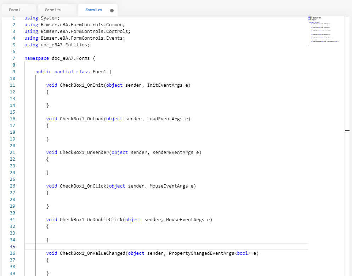Click the cursor position marker in scrollbar
Screen dimensions: 352x276
(x=347, y=131)
